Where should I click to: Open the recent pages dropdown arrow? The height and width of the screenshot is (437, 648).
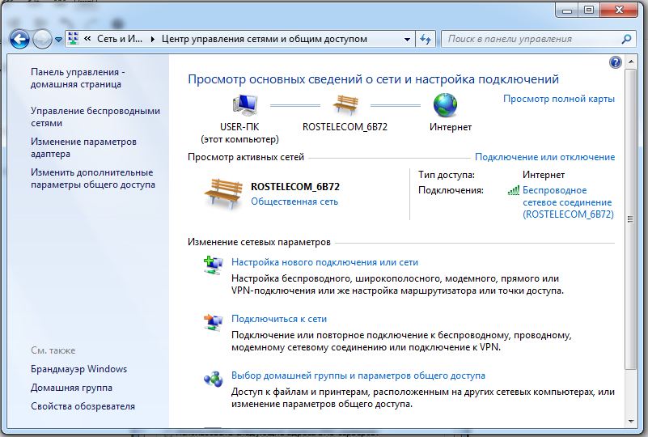(x=58, y=40)
